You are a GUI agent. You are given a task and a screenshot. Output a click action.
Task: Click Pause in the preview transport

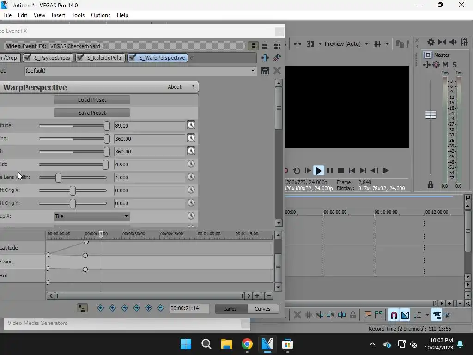330,171
